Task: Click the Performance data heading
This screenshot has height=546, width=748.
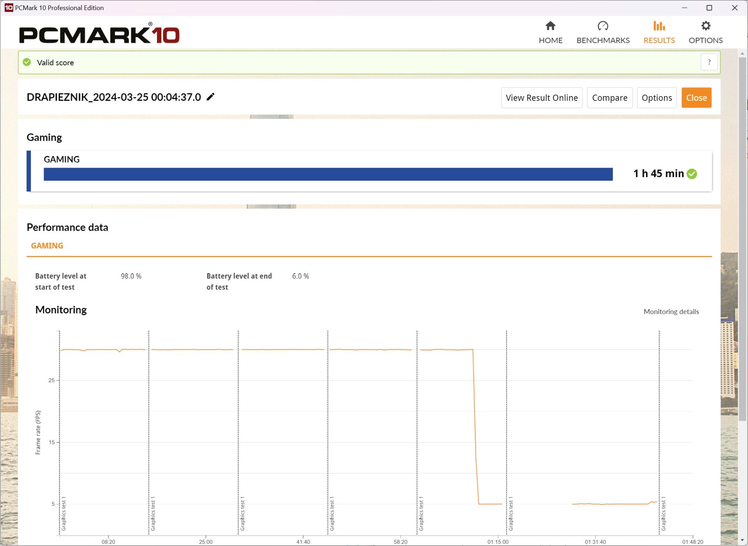Action: pos(67,227)
